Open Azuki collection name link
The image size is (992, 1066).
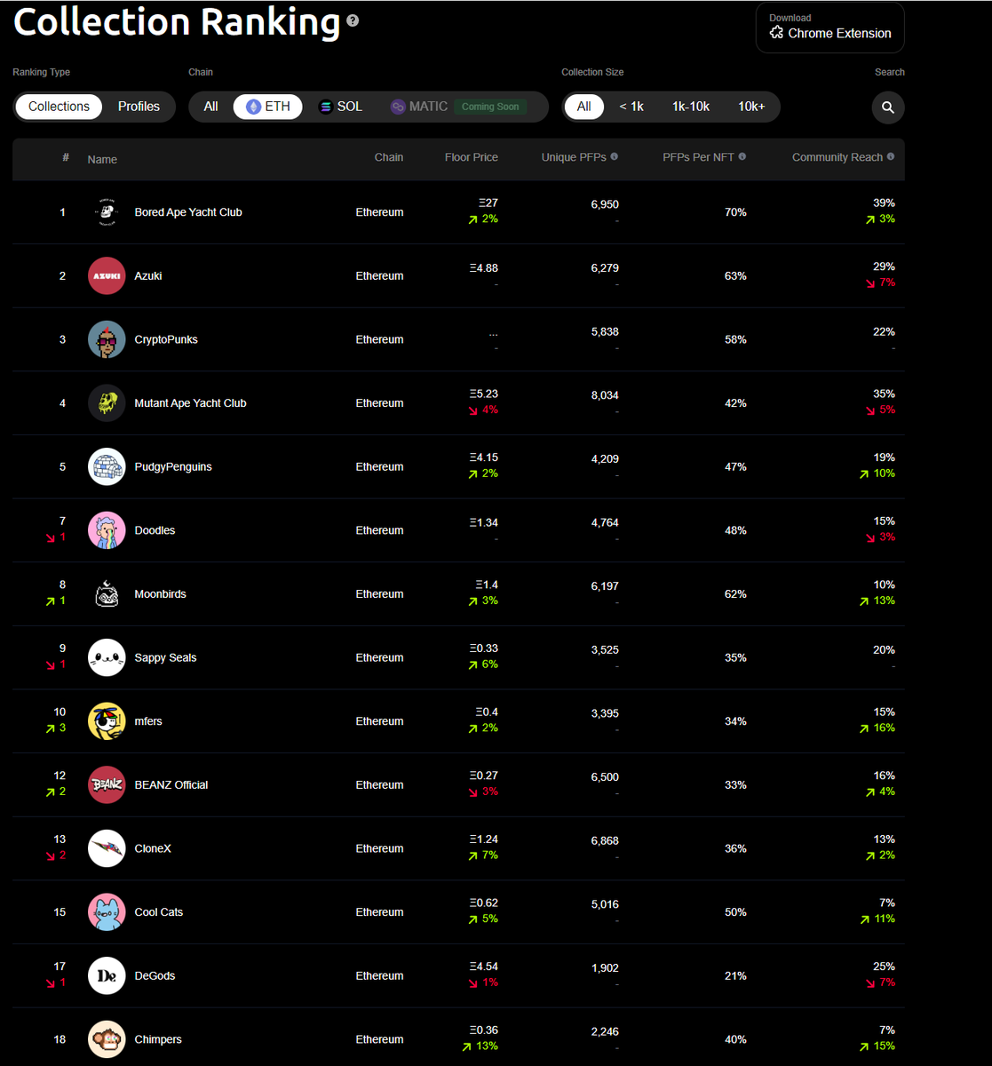(x=148, y=275)
